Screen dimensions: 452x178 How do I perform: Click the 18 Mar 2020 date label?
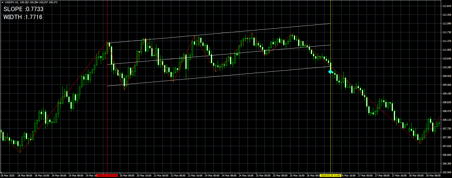click(x=8, y=176)
